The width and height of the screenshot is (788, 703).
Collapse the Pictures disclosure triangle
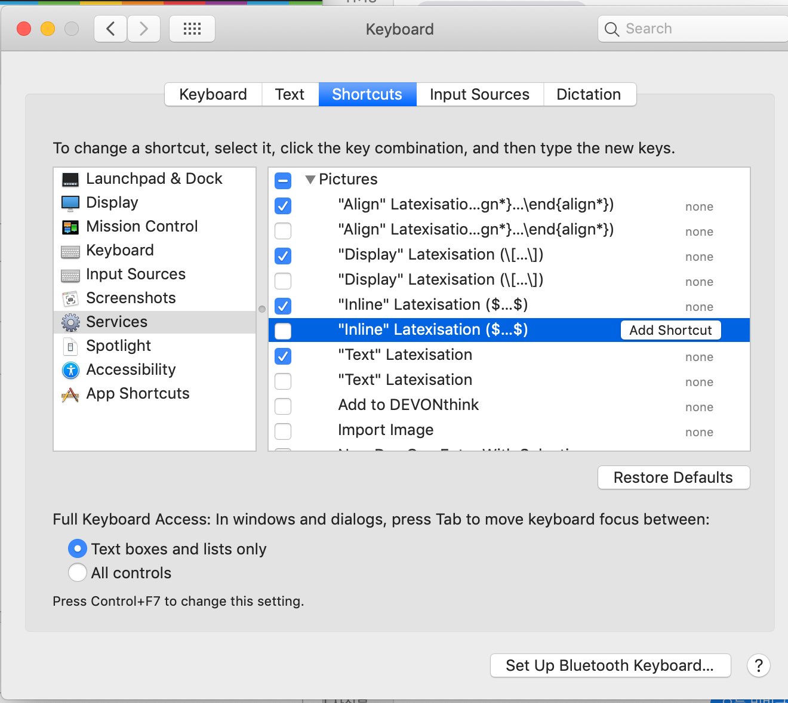click(x=310, y=179)
